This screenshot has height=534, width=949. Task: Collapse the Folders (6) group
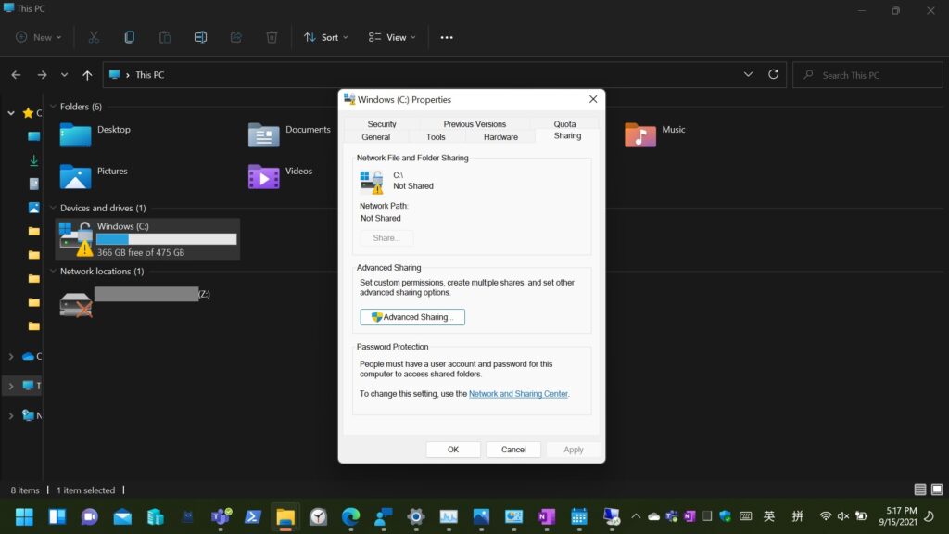click(54, 107)
